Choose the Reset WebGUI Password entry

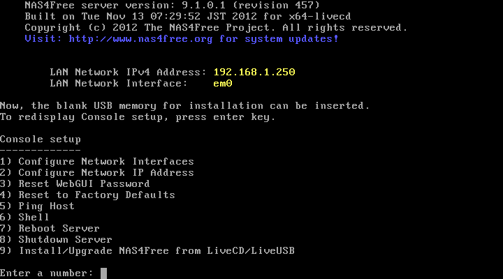click(x=75, y=184)
